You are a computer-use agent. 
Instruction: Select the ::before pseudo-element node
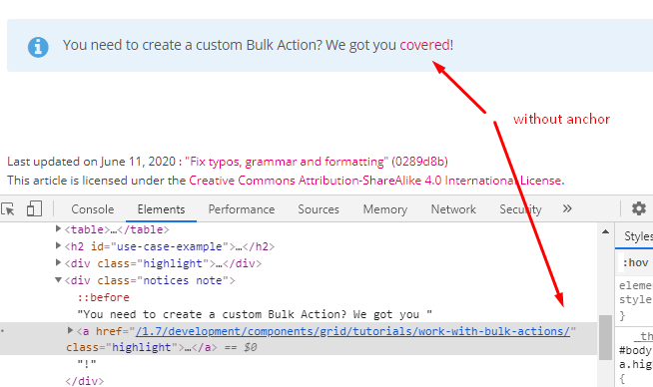[103, 297]
